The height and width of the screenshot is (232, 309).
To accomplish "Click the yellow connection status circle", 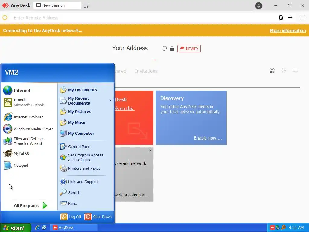I will point(5,18).
